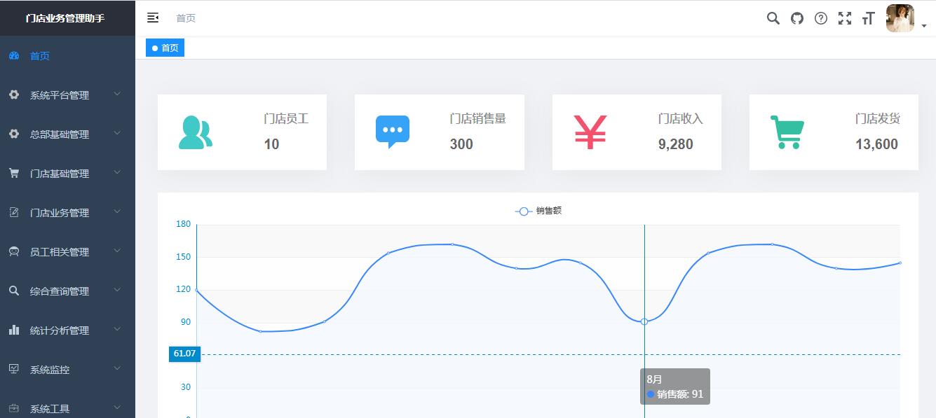Toggle fullscreen mode icon
This screenshot has height=418, width=936.
[845, 18]
